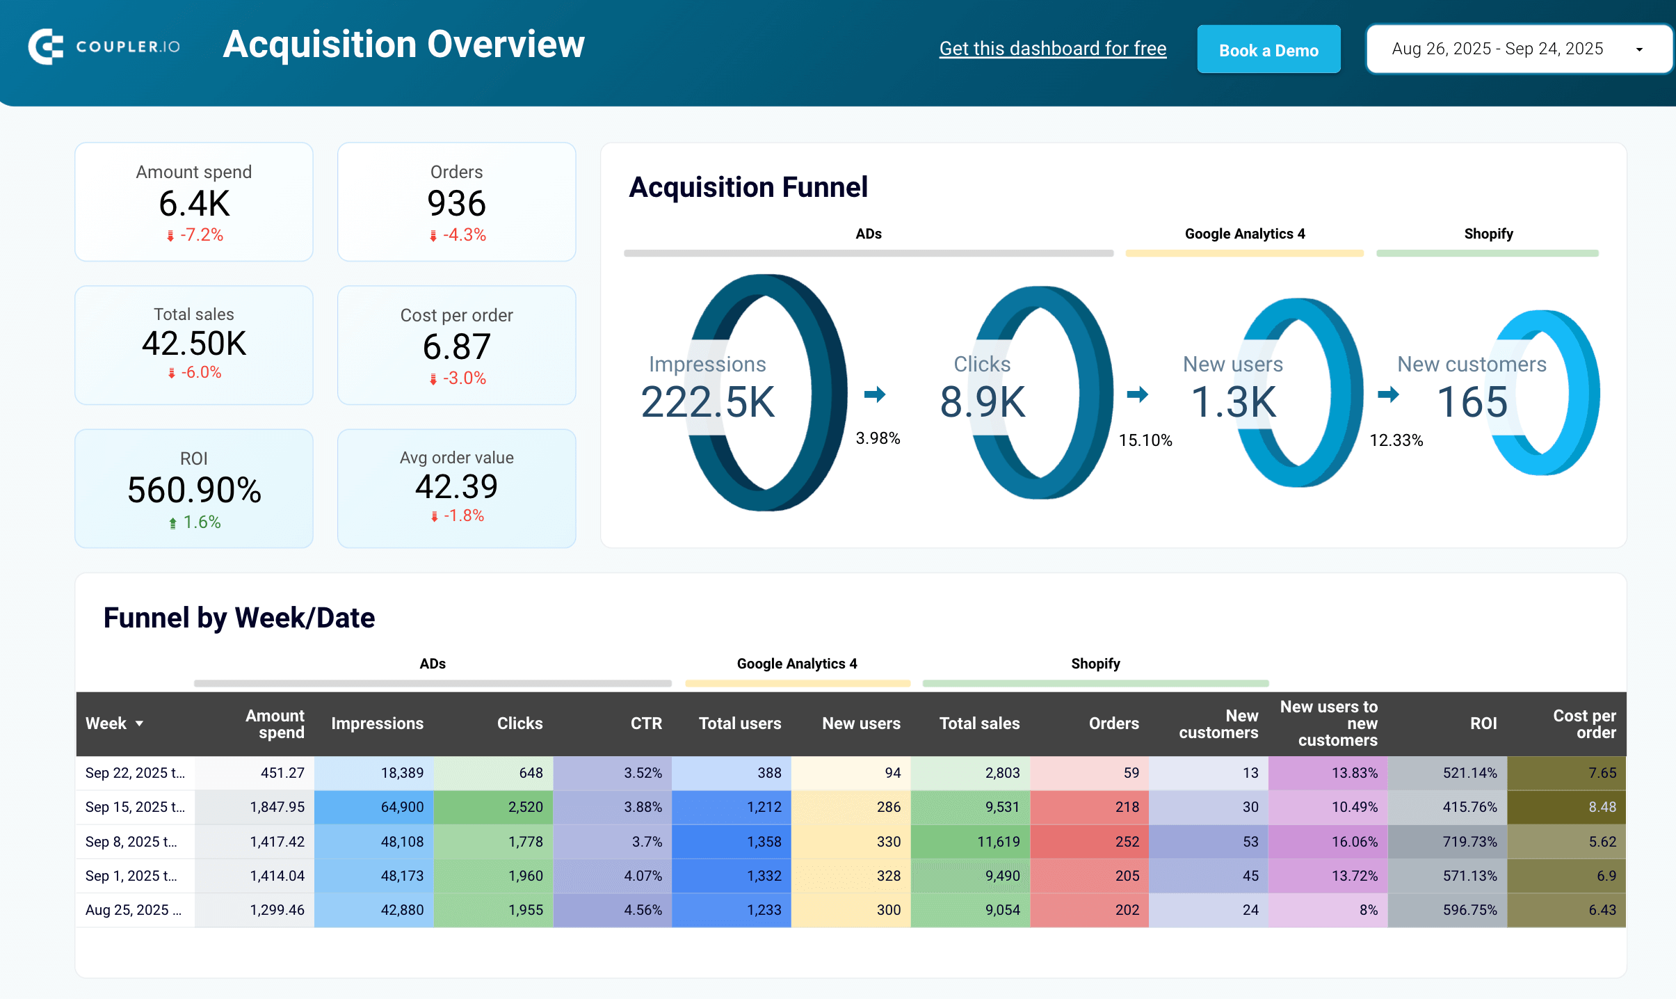This screenshot has width=1676, height=999.
Task: Sort by Cost per order header
Action: coord(1584,724)
